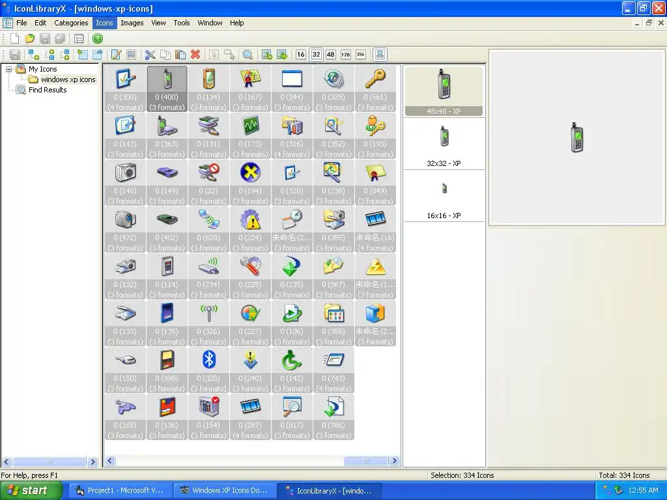Click the Add image with green plus icon
667x500 pixels.
point(266,55)
